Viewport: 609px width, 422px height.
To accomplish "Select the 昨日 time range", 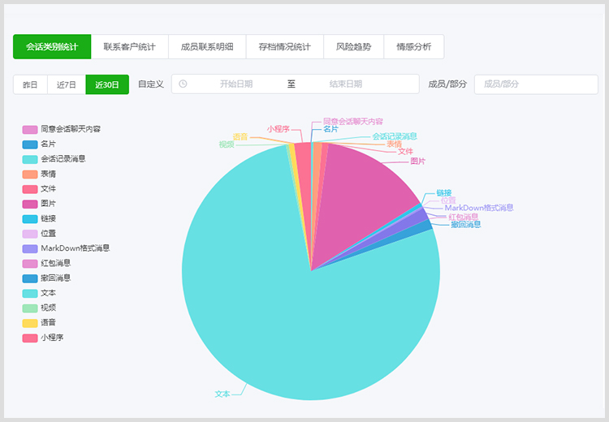I will pyautogui.click(x=30, y=84).
